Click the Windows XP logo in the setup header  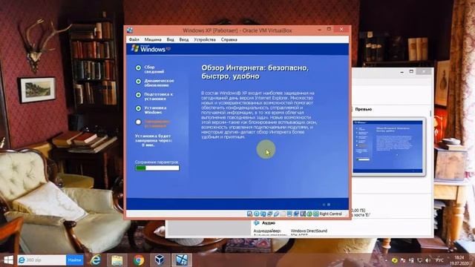coord(151,49)
